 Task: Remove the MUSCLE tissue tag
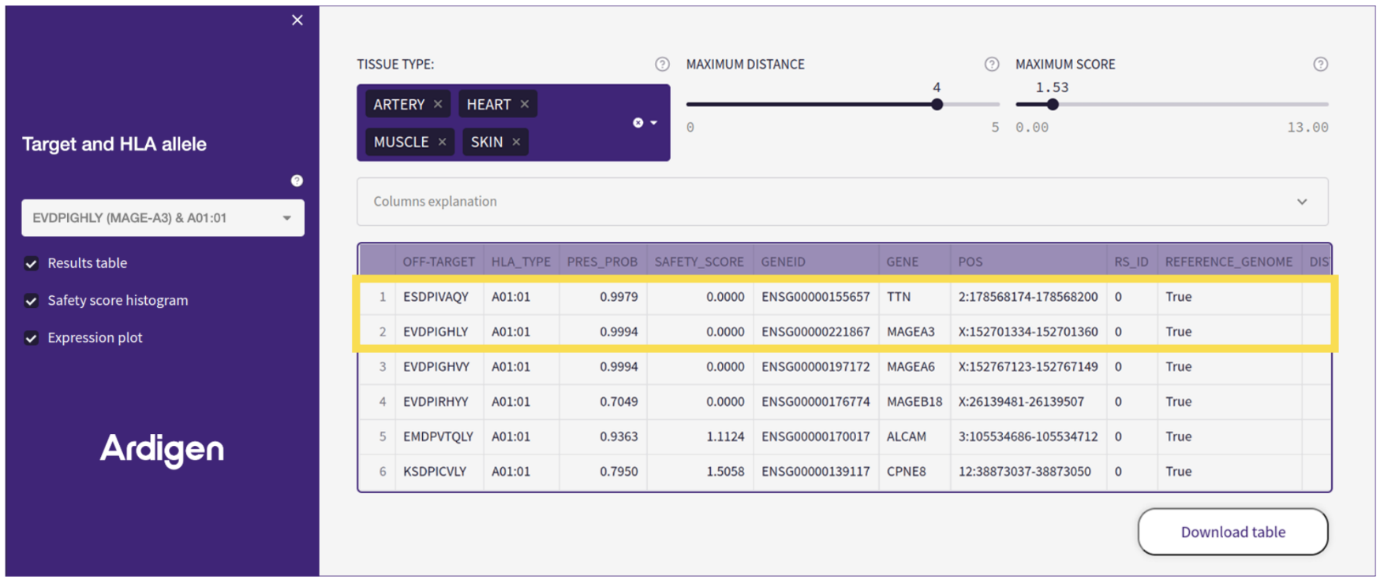(442, 142)
